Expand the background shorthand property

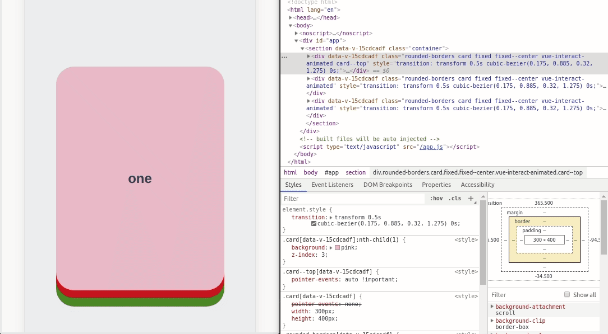(331, 247)
